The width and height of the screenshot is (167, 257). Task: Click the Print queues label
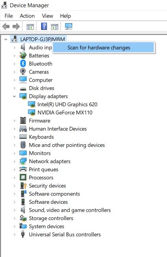pos(44,170)
